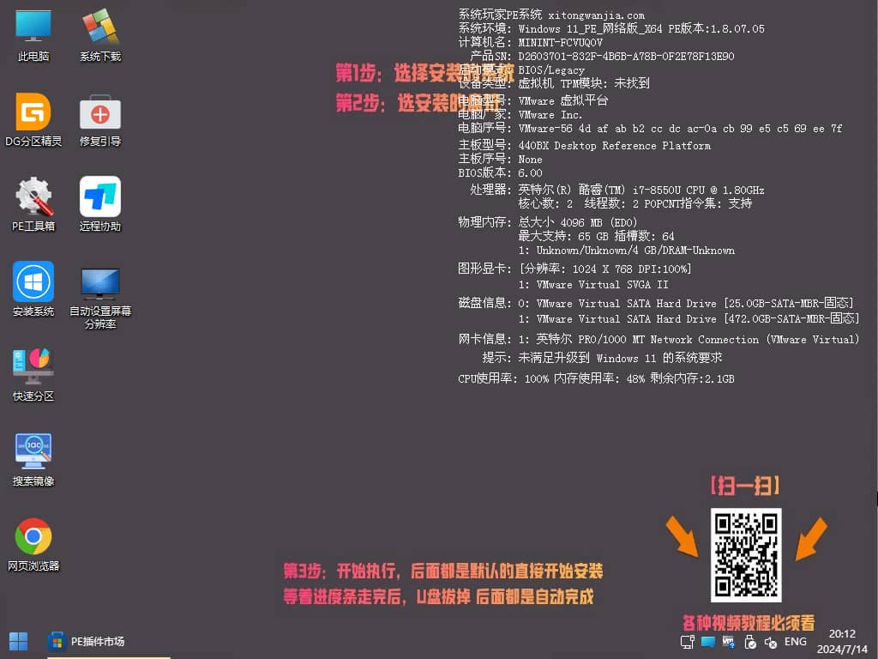Open the 修复引导 boot repair tool
This screenshot has height=659, width=878.
pyautogui.click(x=100, y=120)
